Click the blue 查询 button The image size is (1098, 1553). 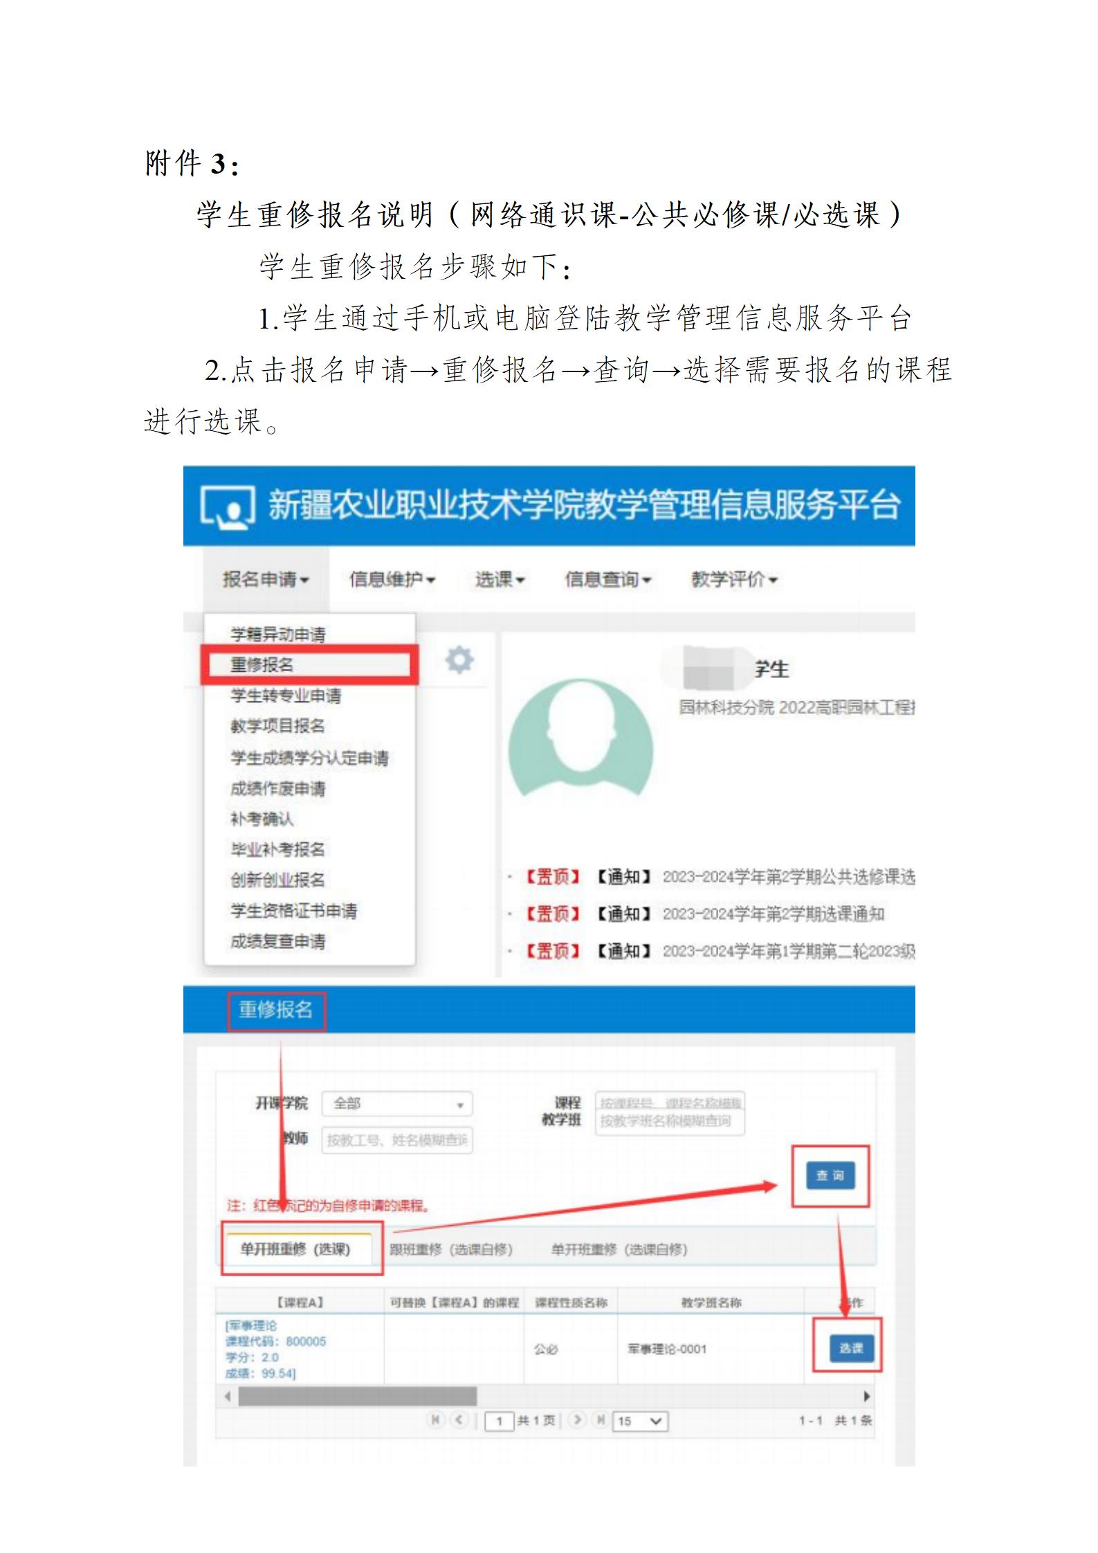point(830,1175)
